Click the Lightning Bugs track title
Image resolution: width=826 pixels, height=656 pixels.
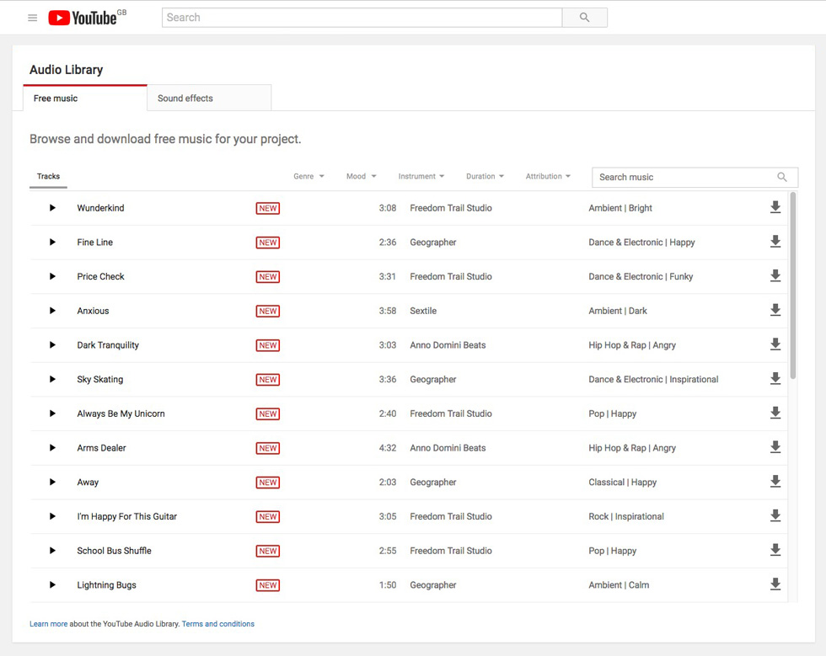106,585
